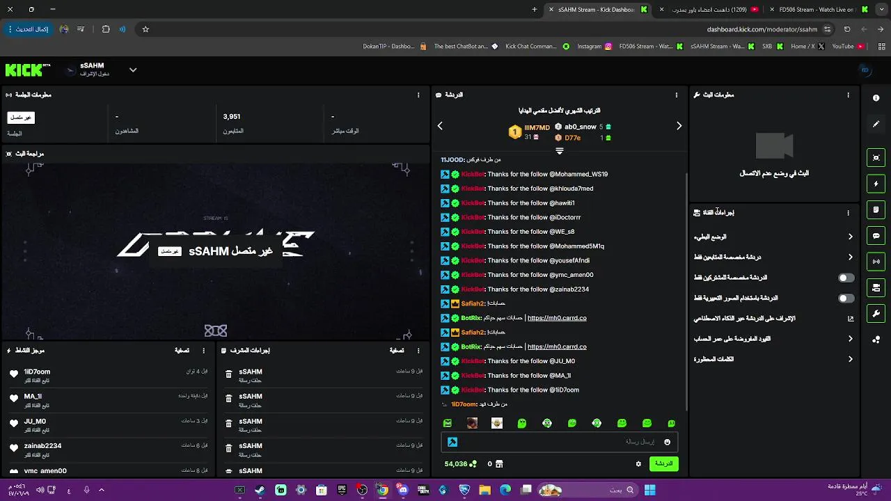Toggle subscribers-only chat switch

click(x=846, y=278)
